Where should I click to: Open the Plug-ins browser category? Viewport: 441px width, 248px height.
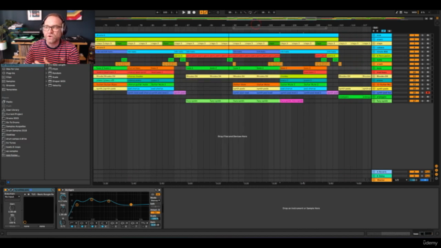(x=10, y=73)
